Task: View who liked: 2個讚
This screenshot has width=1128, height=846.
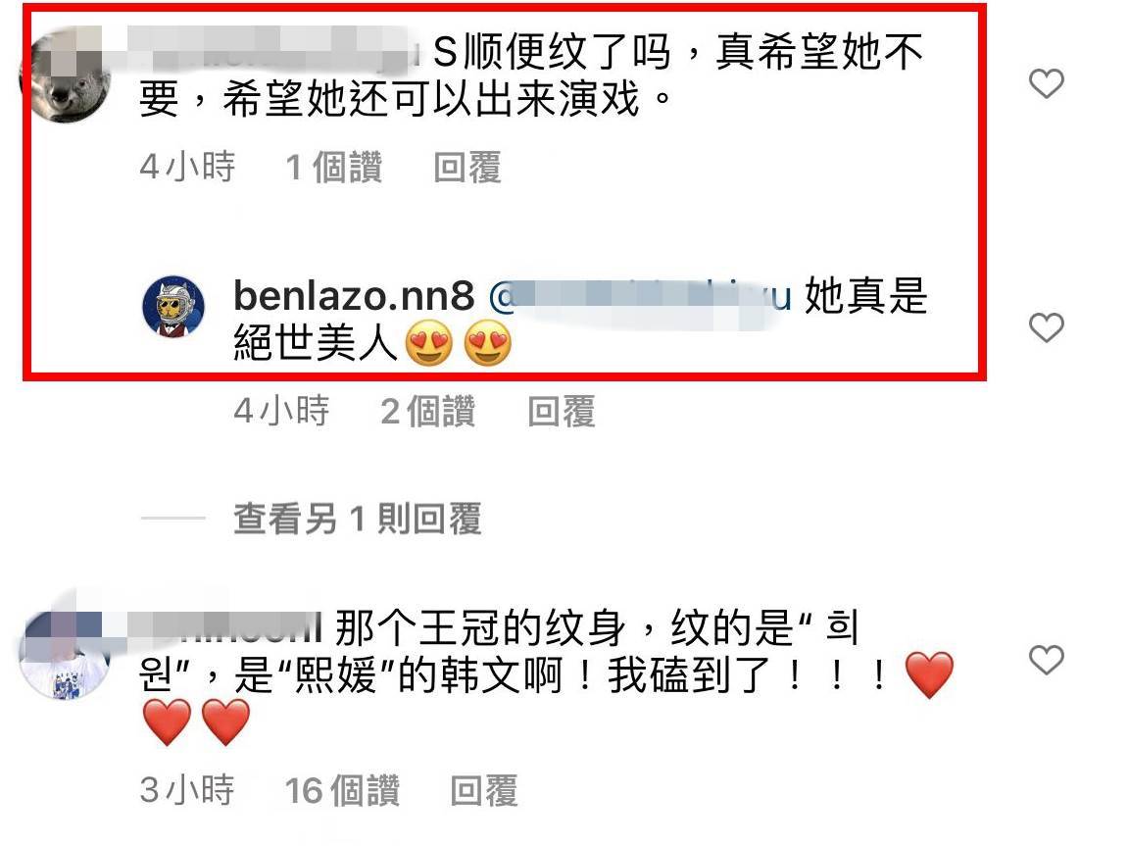Action: (x=428, y=412)
